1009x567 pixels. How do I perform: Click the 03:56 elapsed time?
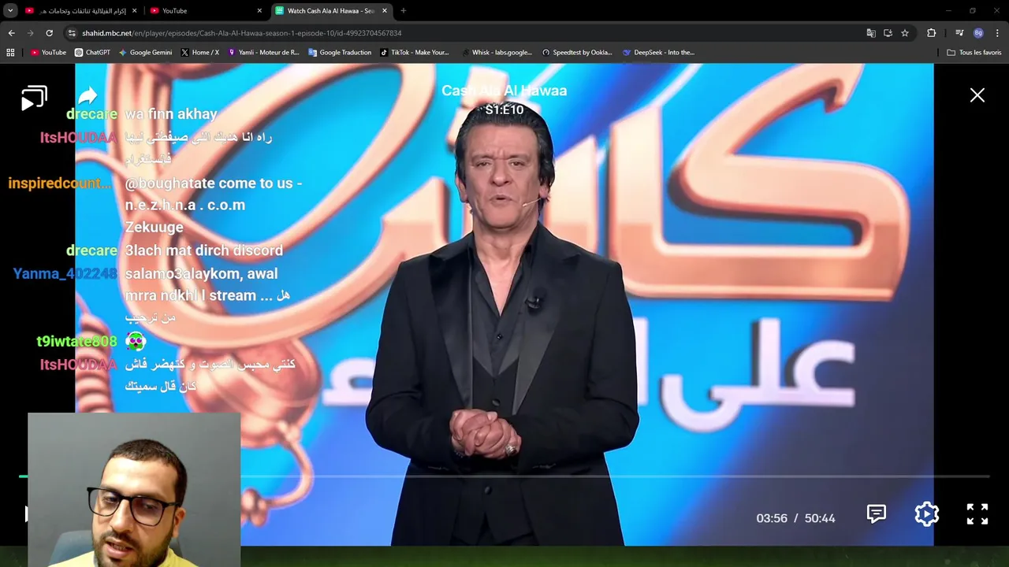tap(772, 518)
